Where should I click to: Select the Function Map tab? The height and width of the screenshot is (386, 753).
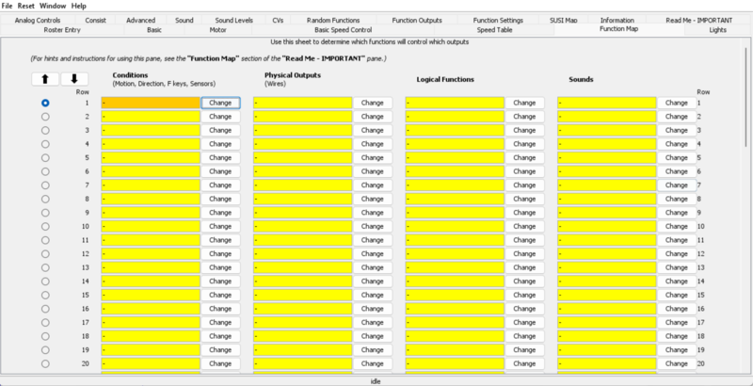tap(619, 29)
